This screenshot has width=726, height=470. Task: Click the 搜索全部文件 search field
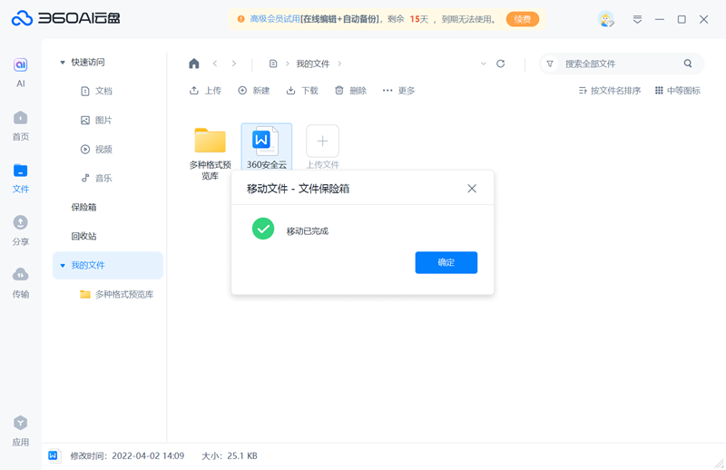[x=617, y=64]
